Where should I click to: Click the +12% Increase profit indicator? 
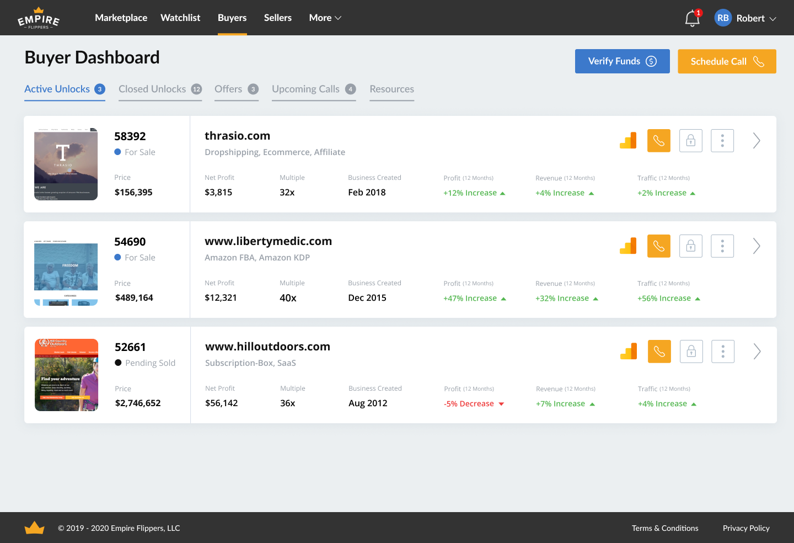[474, 193]
